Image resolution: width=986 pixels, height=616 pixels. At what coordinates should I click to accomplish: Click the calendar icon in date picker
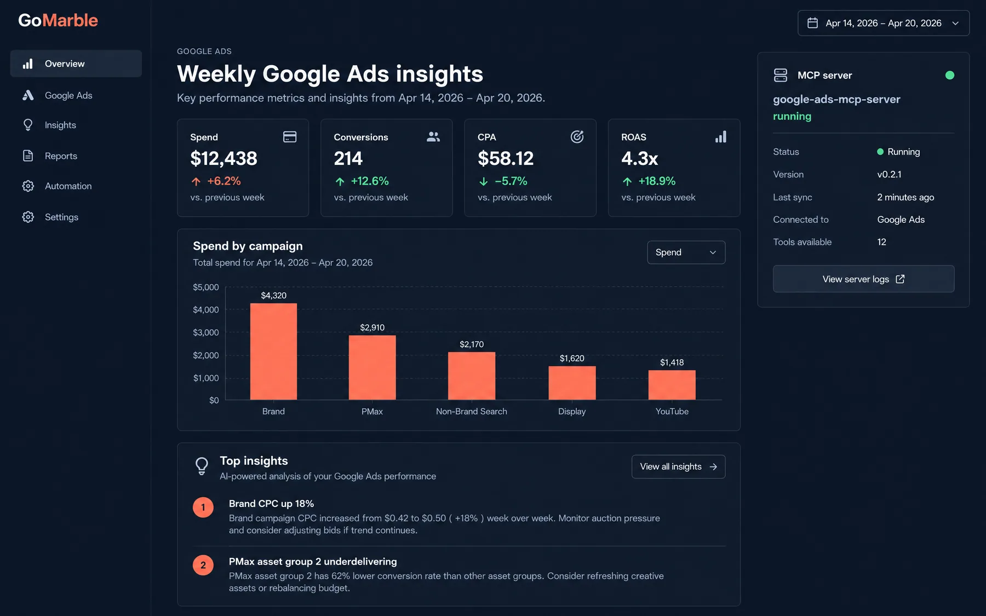813,23
